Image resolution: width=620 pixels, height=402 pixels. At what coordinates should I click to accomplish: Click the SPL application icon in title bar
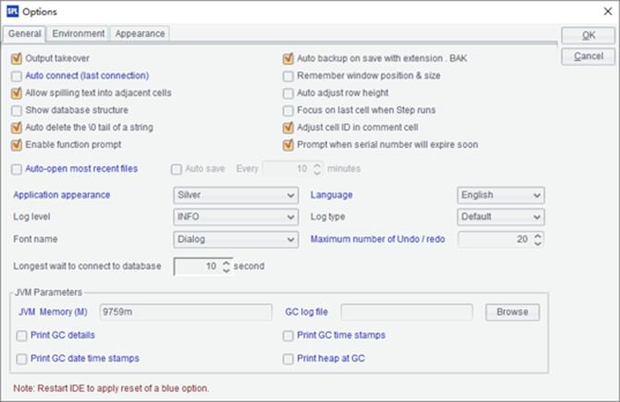point(13,11)
